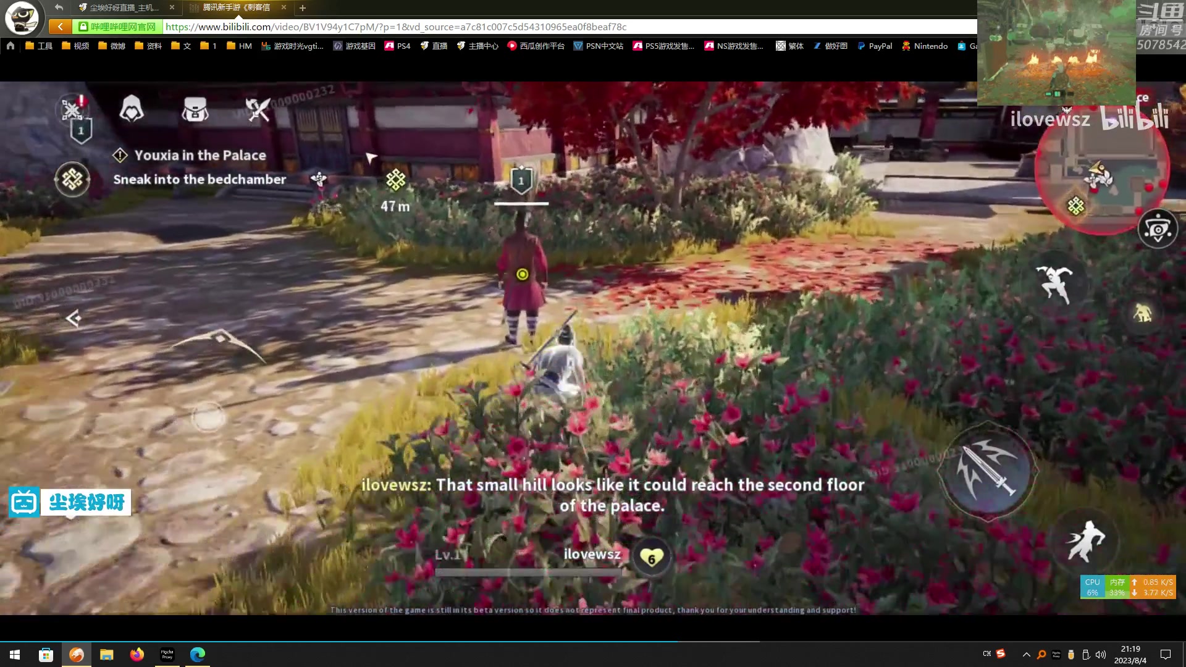Open the PSN中文站 bookmark
Image resolution: width=1186 pixels, height=667 pixels.
[x=599, y=46]
